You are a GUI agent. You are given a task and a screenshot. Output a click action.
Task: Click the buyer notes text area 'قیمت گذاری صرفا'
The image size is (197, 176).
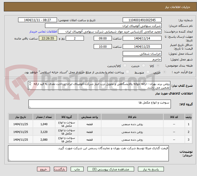88,153
